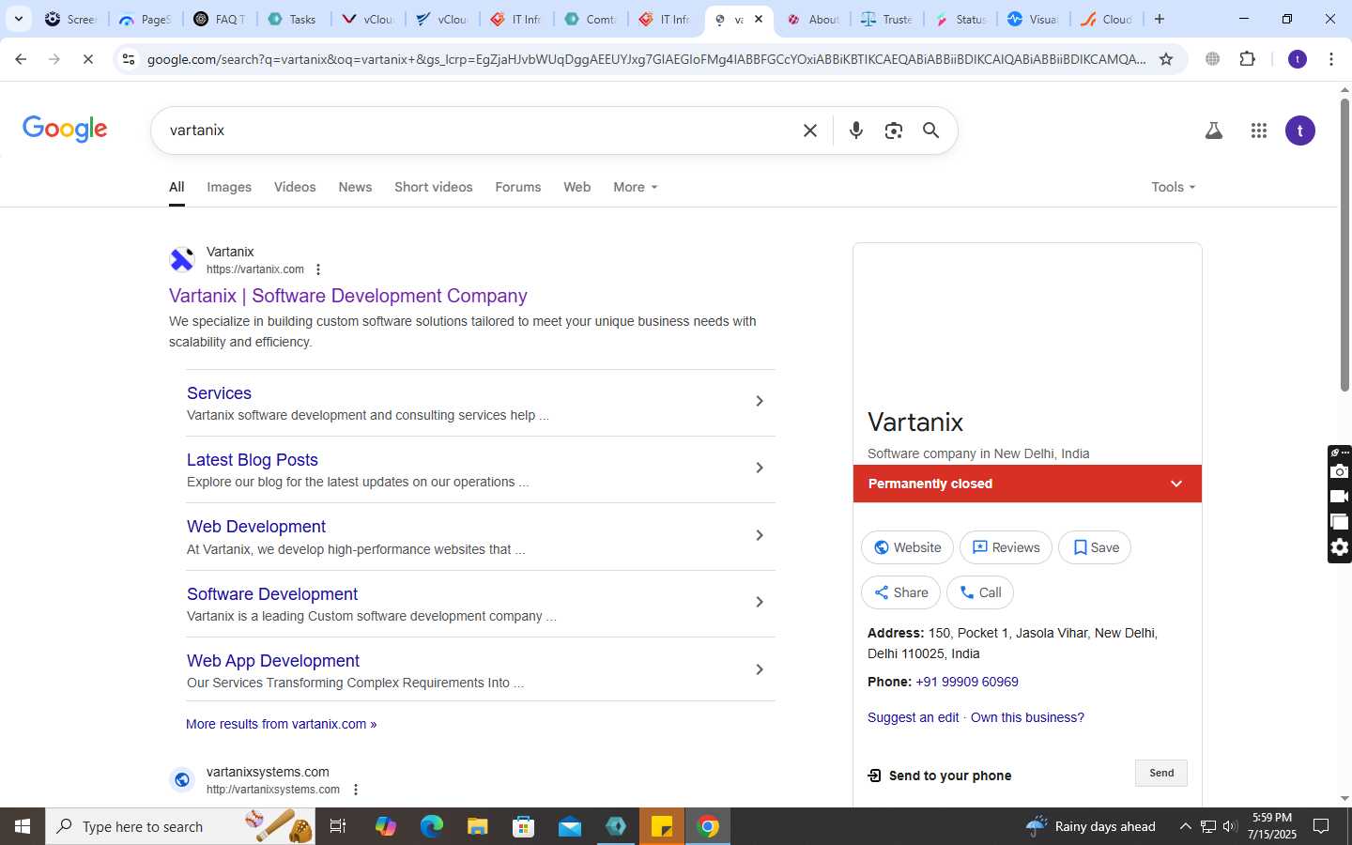Open the Mail app in the taskbar
This screenshot has width=1352, height=845.
570,826
